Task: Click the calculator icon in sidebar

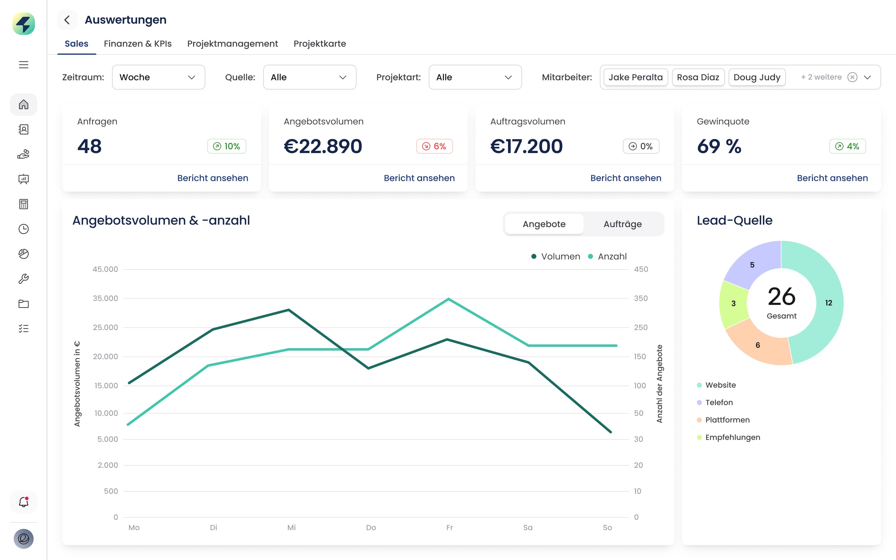Action: (23, 204)
